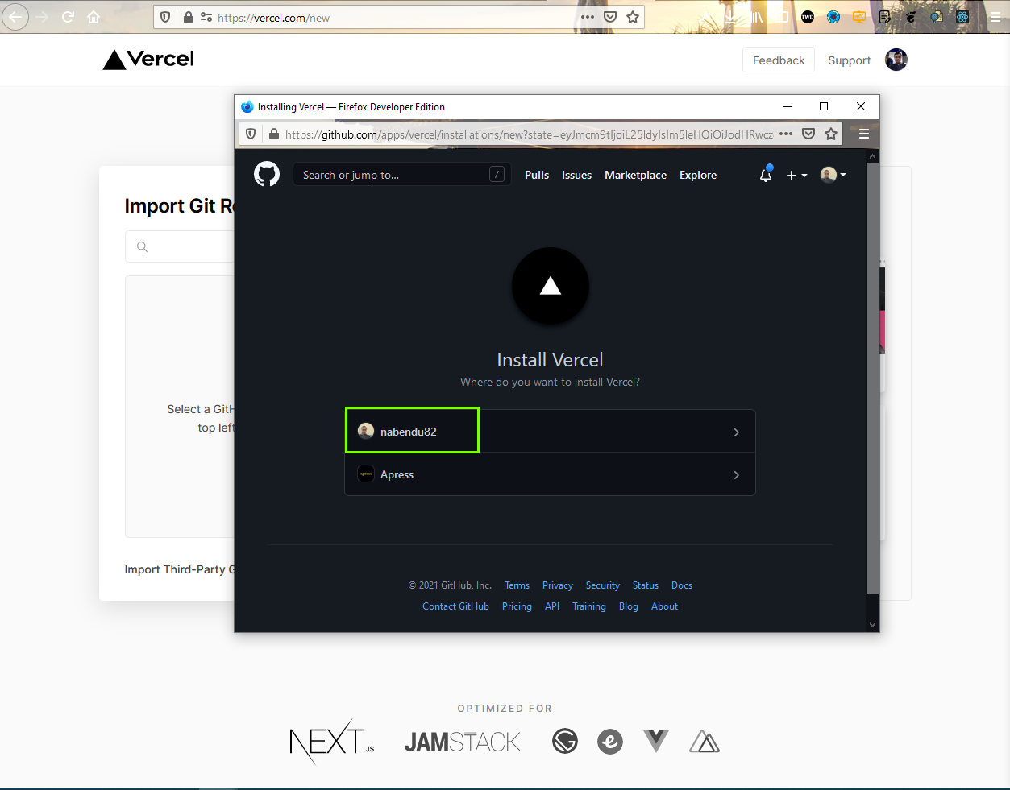Image resolution: width=1010 pixels, height=790 pixels.
Task: Click the Vercel triangle app logo
Action: coord(551,286)
